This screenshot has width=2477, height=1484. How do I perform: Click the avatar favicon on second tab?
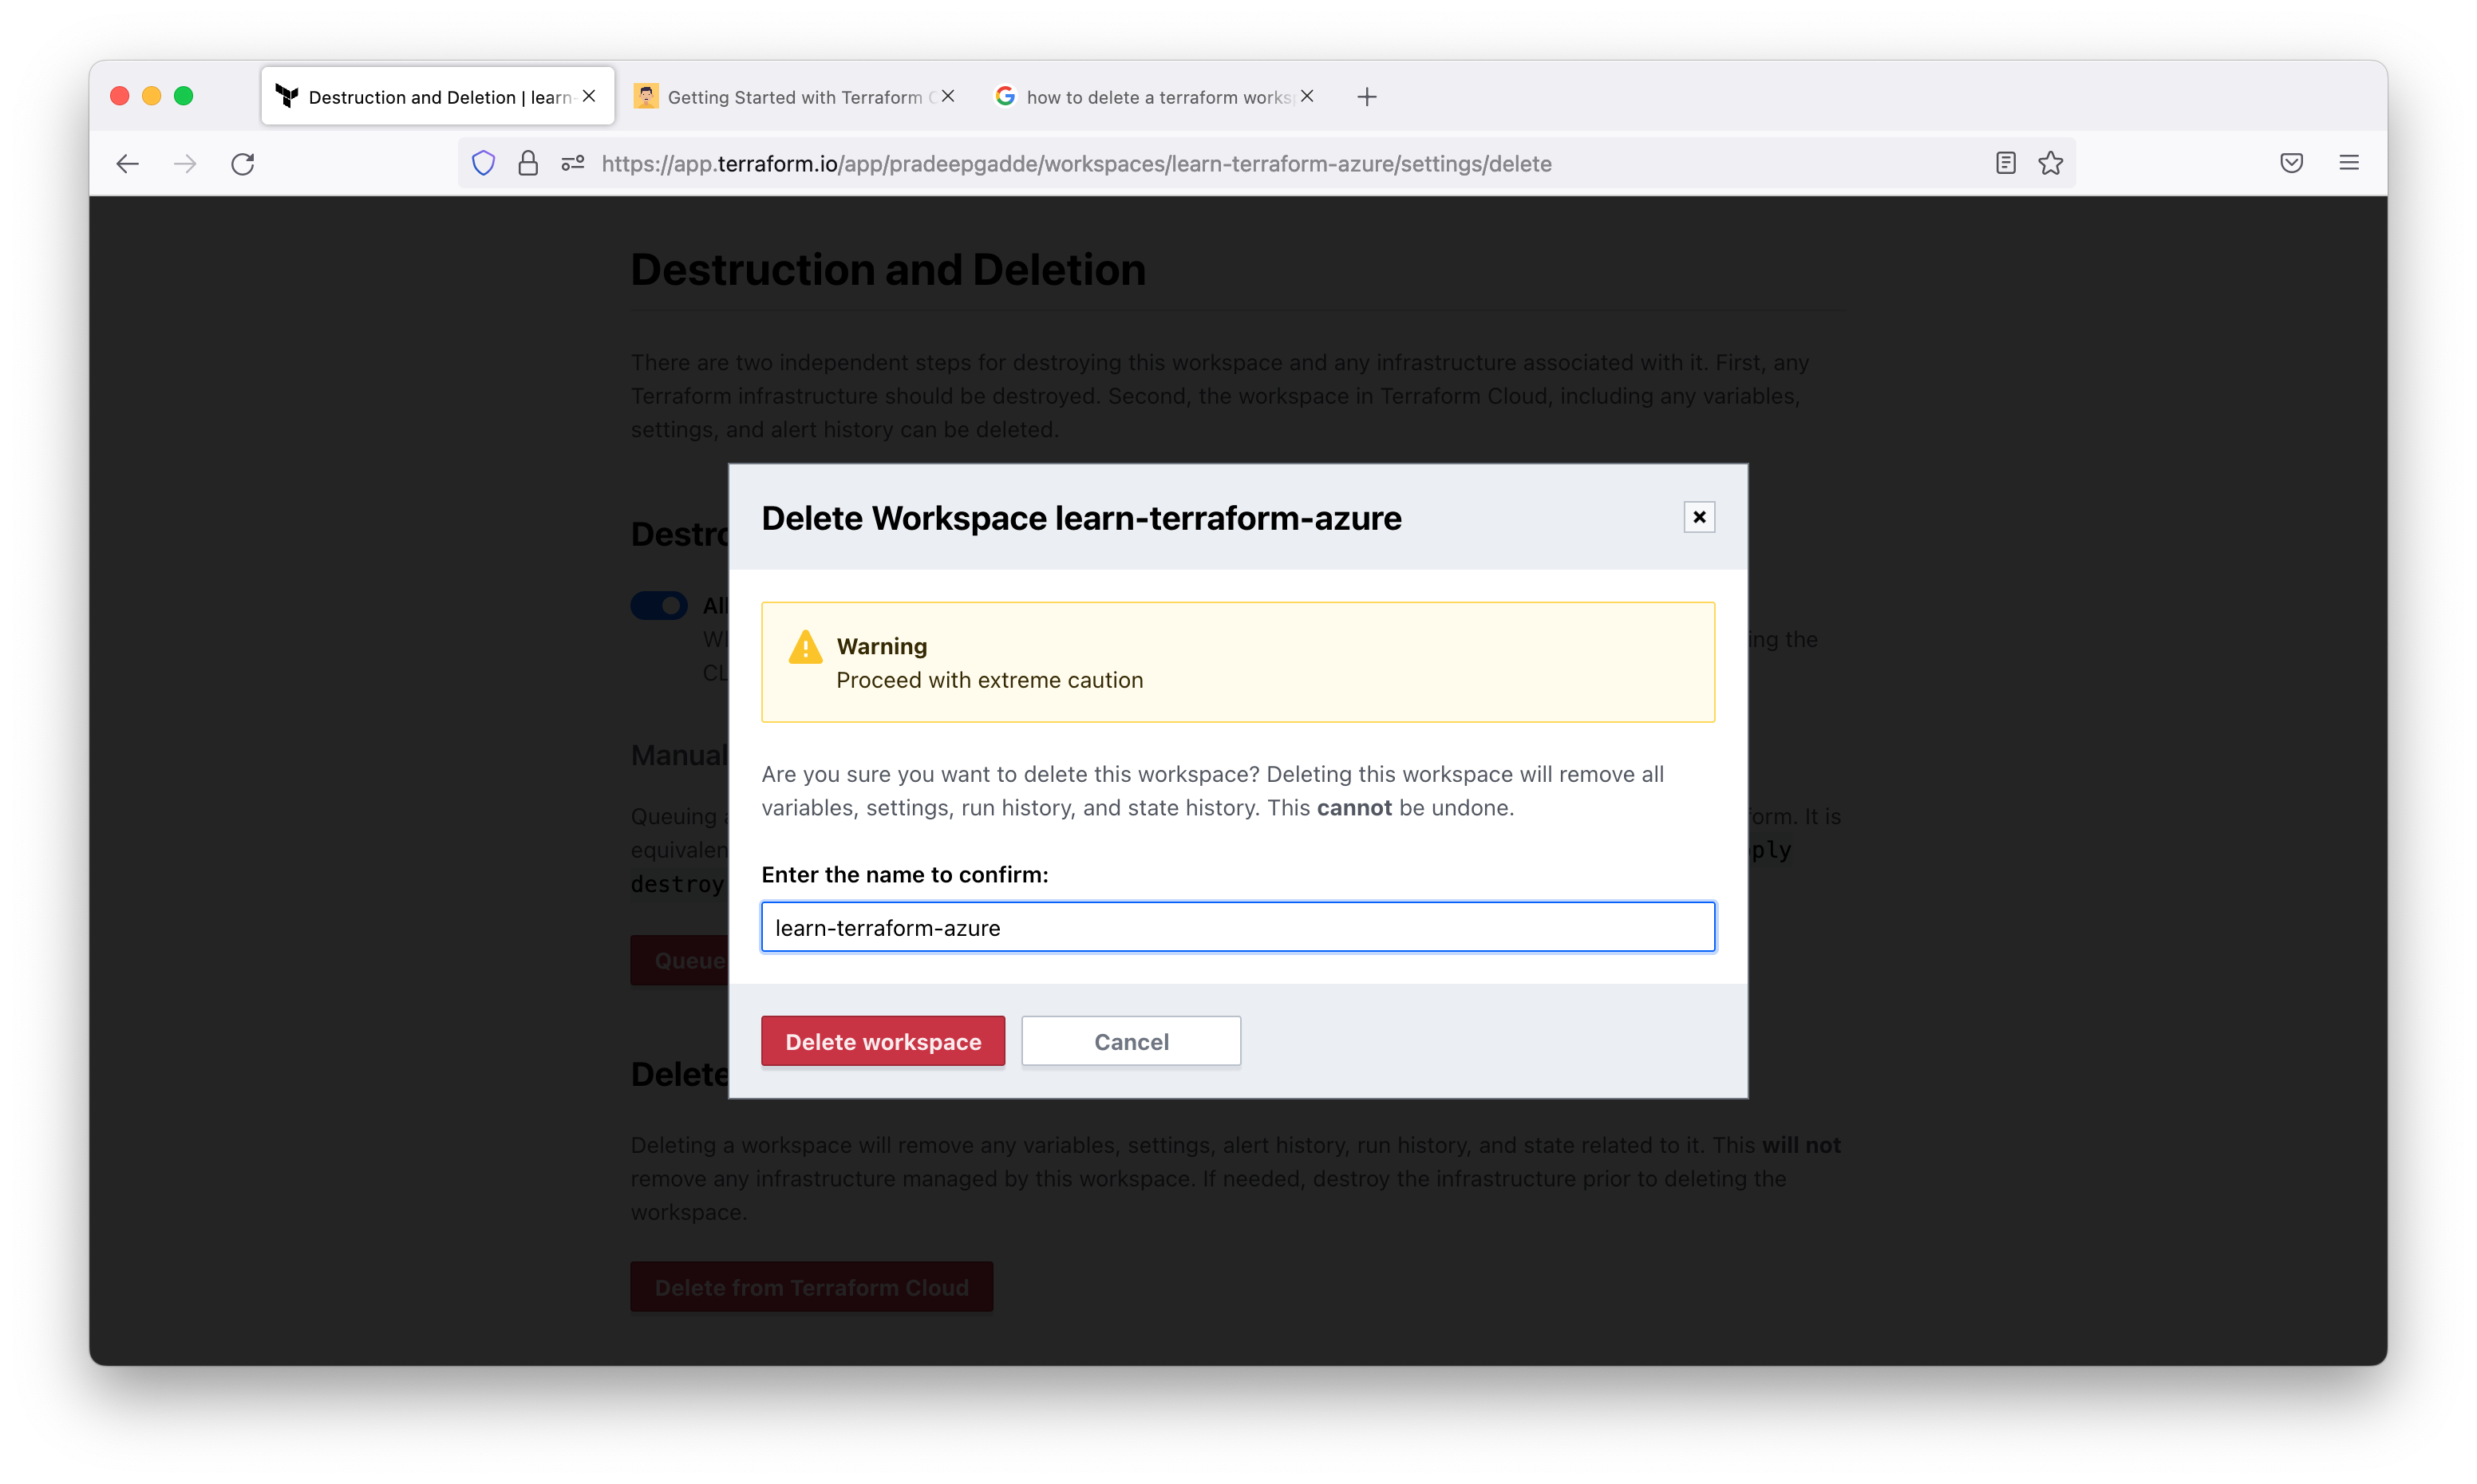pos(646,96)
